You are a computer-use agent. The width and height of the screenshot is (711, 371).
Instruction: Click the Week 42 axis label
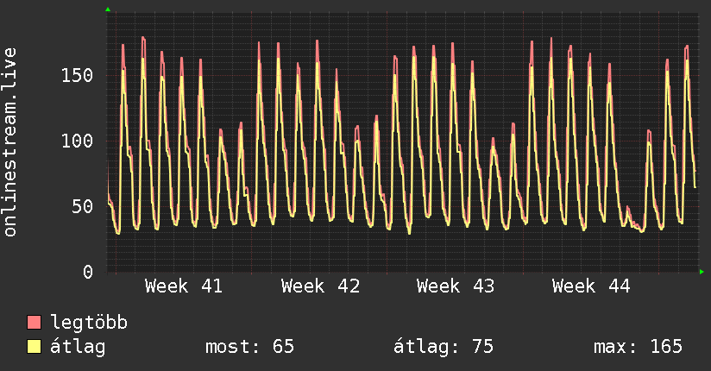tap(320, 286)
